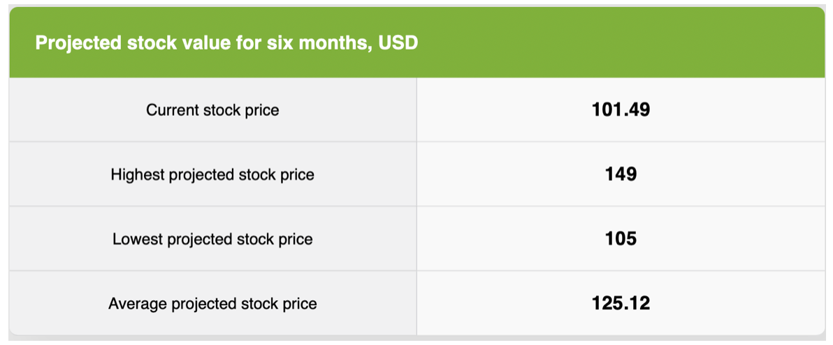The height and width of the screenshot is (345, 833).
Task: Click the "Highest projected stock price" label
Action: tap(212, 175)
